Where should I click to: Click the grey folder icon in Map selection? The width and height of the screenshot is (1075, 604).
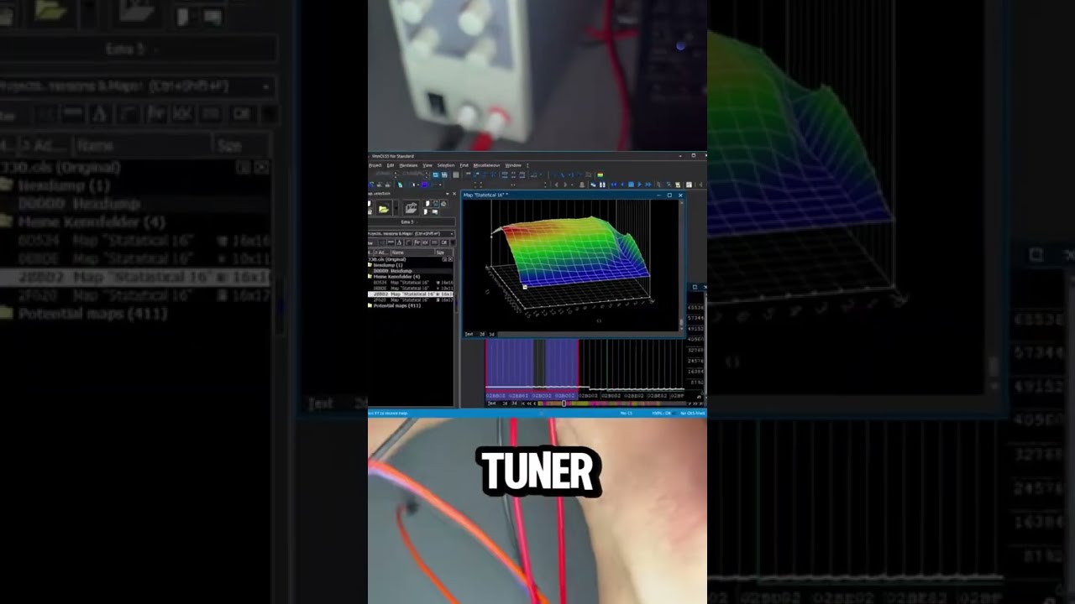pos(411,208)
